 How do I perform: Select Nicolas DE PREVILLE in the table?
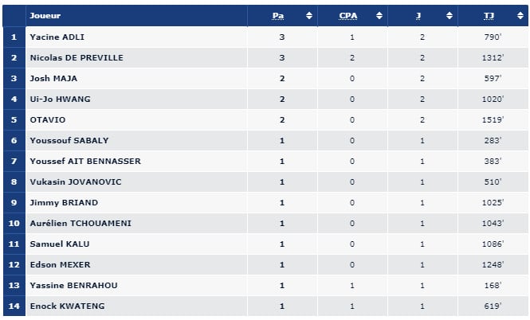[x=77, y=57]
